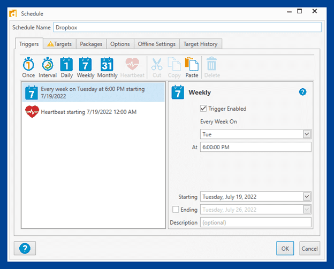
Task: Expand the Starting date picker
Action: pyautogui.click(x=307, y=196)
